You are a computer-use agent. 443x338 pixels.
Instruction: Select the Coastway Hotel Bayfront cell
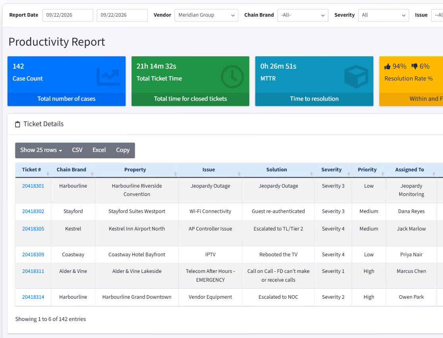137,255
